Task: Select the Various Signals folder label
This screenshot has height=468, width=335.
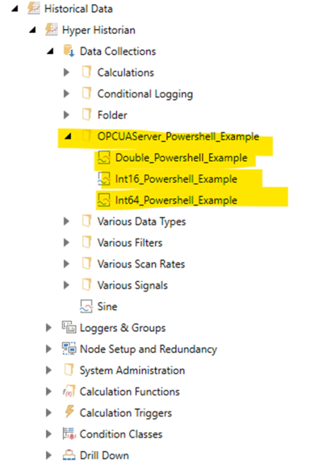Action: tap(132, 285)
